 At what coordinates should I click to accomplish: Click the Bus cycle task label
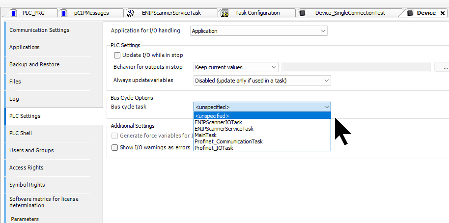(x=129, y=107)
